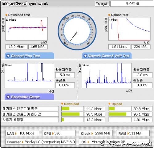The height and width of the screenshot is (148, 154).
Task: Click the Download test speed graph
Action: point(26,29)
